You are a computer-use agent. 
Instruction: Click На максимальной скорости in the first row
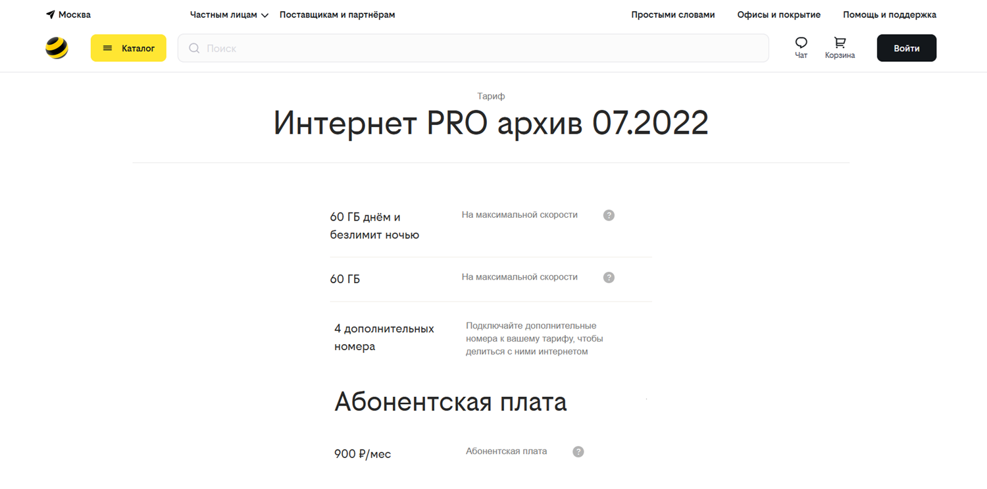[x=520, y=215]
